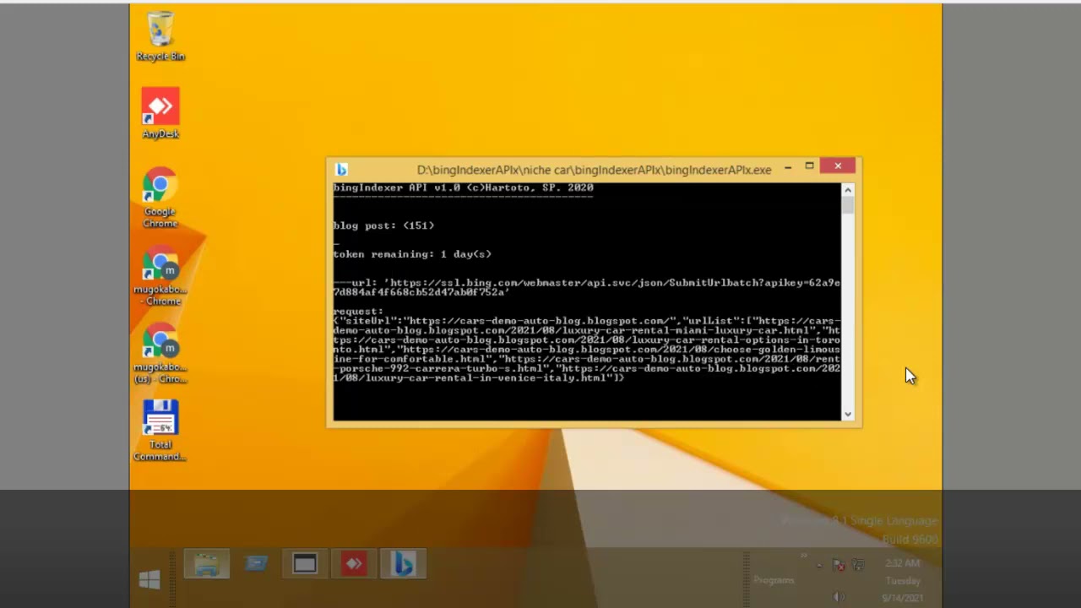1081x608 pixels.
Task: Open File Explorer from the taskbar
Action: pyautogui.click(x=207, y=564)
